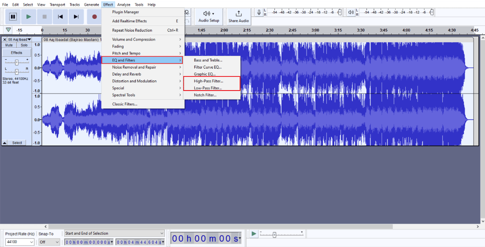Start playback with the green Play button

[29, 17]
